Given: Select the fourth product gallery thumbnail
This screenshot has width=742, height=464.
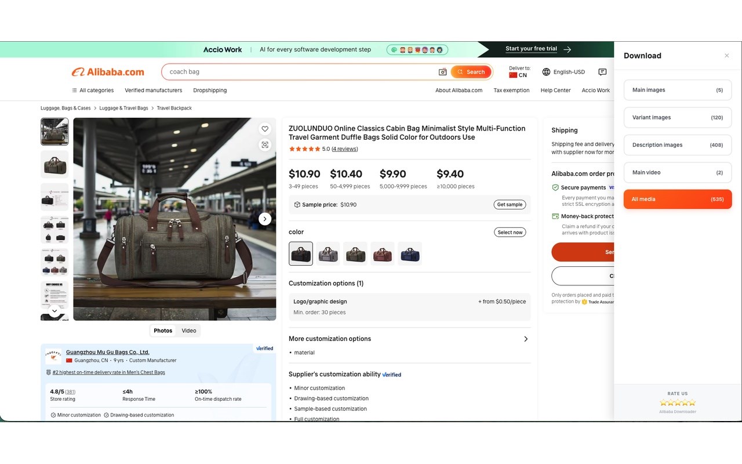Looking at the screenshot, I should [54, 230].
